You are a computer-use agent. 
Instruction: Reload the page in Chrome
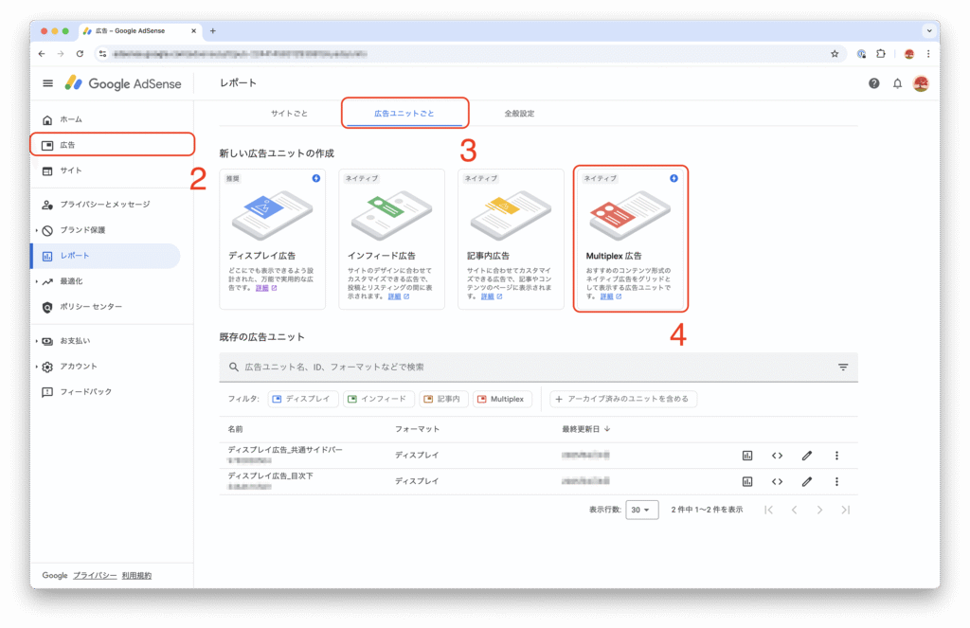click(80, 54)
